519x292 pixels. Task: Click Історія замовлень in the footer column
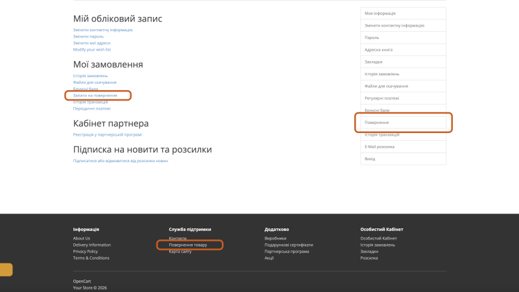coord(378,245)
